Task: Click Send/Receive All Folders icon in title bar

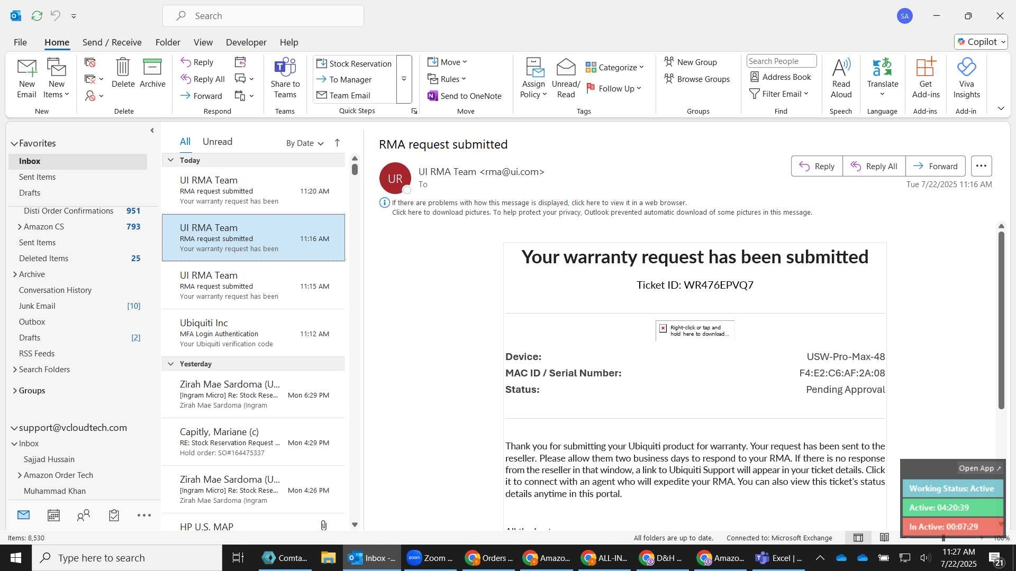Action: pos(37,16)
